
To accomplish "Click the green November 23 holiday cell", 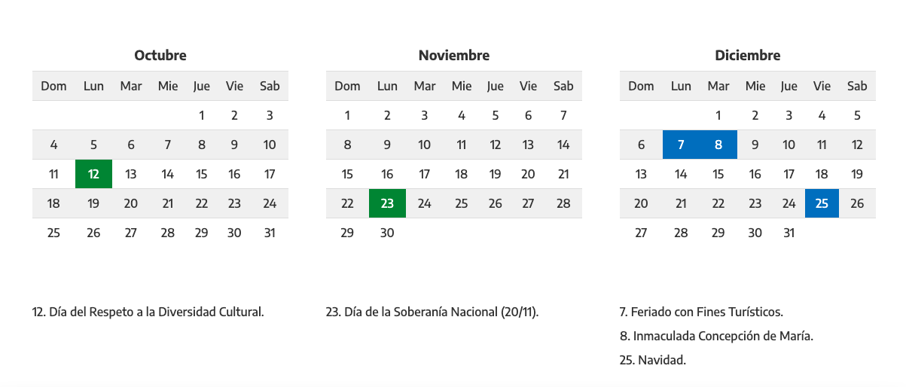I will pos(387,203).
